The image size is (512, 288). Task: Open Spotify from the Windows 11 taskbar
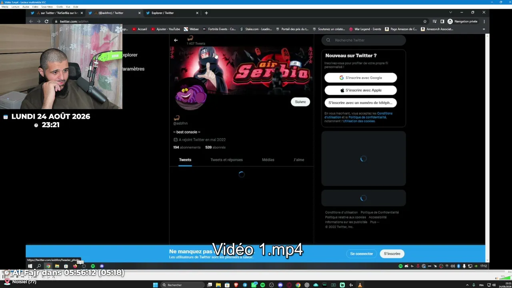pyautogui.click(x=262, y=285)
